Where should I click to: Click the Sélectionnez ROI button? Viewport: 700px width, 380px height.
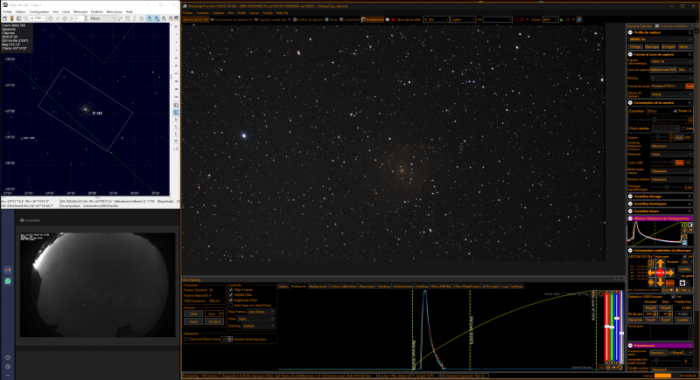click(663, 70)
